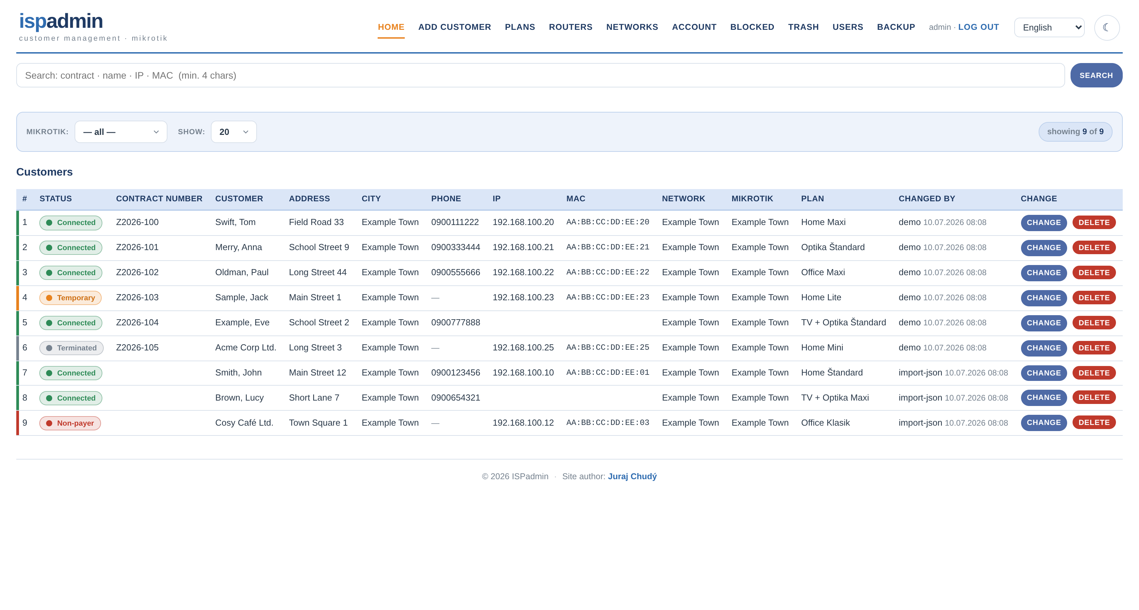Navigate to ROUTERS
This screenshot has height=610, width=1139.
(571, 27)
